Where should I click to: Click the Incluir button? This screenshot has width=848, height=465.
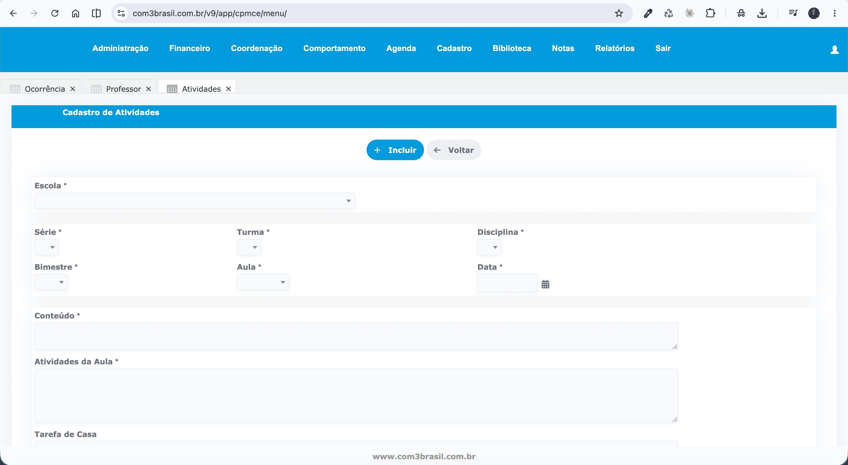point(395,150)
